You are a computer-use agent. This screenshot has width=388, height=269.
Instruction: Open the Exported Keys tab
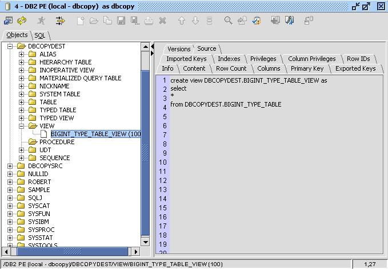click(355, 68)
